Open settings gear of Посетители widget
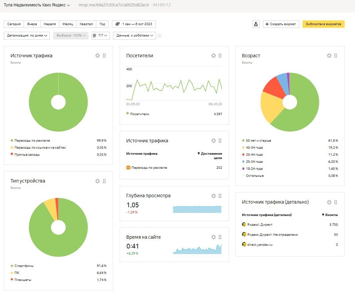355x293 pixels. [x=213, y=56]
